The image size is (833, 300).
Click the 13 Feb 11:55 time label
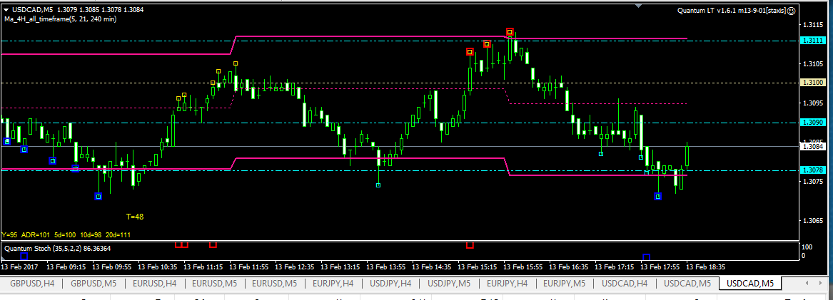(x=249, y=267)
